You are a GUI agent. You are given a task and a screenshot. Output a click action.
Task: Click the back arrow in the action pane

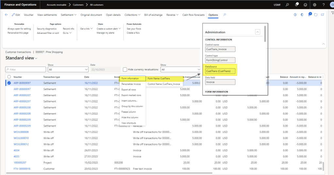[x=7, y=15]
